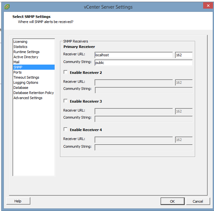Click 'Where will SNMP alerts be received?' text

coord(46,22)
